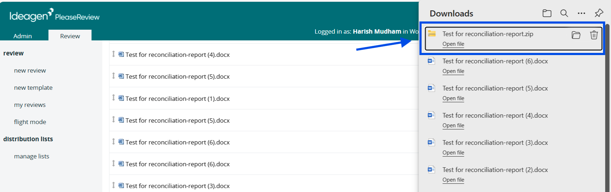Click Test for reconciliation-report (3).docx in list
The image size is (611, 192).
(x=177, y=186)
